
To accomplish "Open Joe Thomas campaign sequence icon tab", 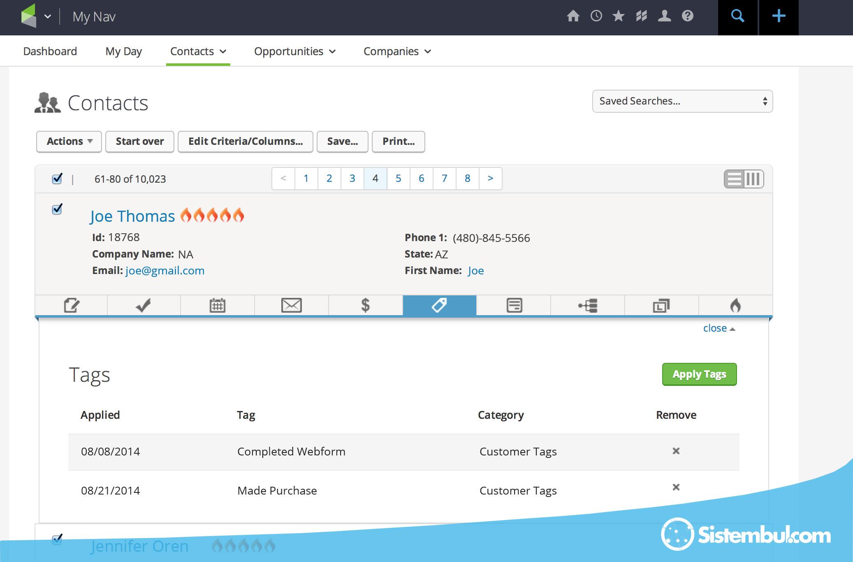I will tap(588, 305).
